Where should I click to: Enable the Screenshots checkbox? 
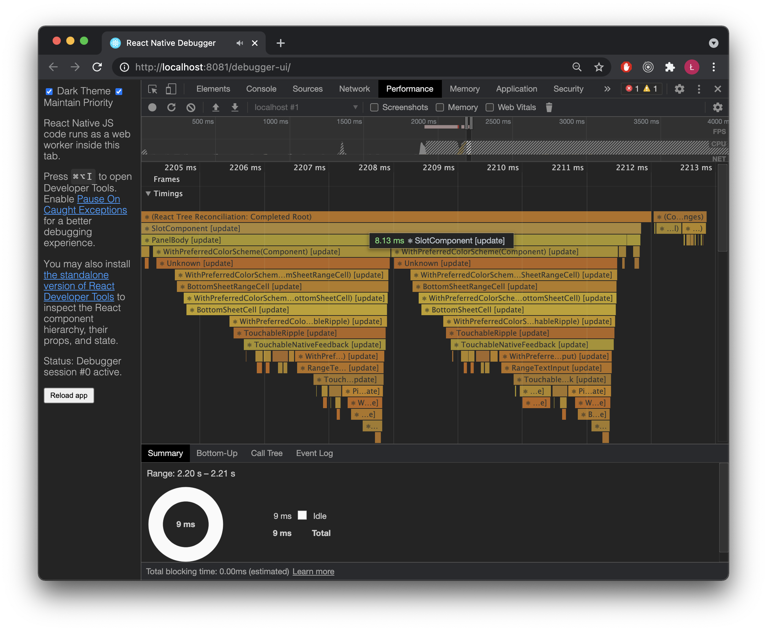tap(374, 107)
